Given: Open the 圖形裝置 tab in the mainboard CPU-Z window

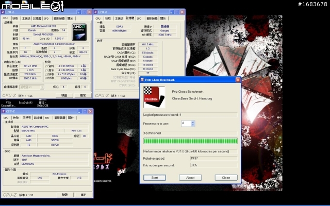Looking at the screenshot, I should coord(60,118).
